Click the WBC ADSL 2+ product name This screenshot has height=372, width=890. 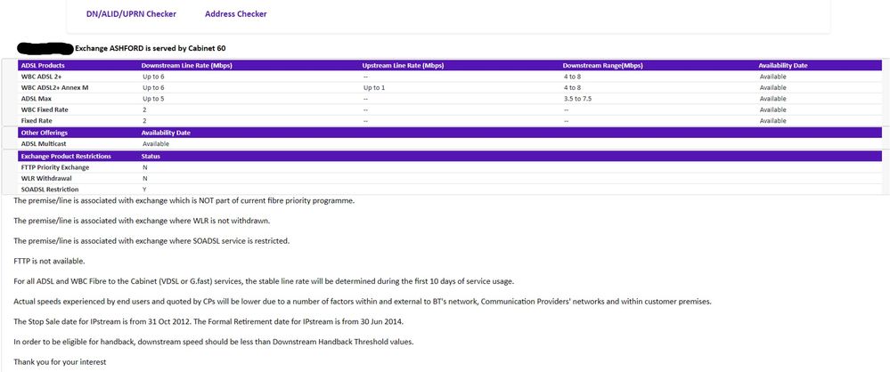(x=42, y=77)
